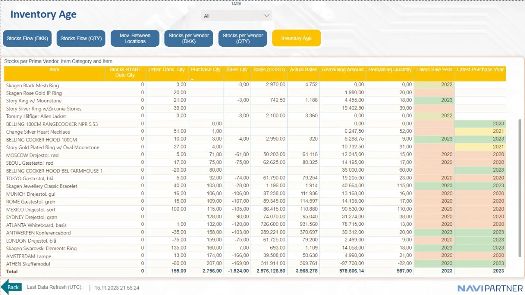Sort table by the Item column header

click(x=55, y=70)
